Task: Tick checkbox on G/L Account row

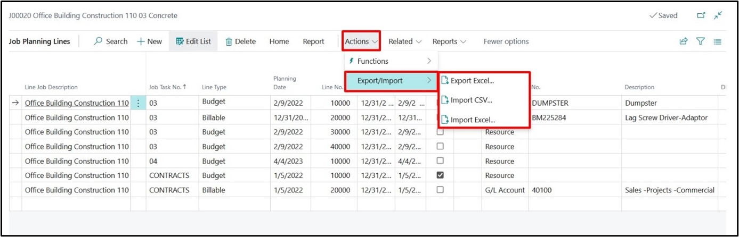Action: 440,190
